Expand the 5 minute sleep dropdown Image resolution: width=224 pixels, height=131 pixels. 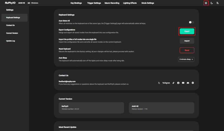tap(186, 59)
